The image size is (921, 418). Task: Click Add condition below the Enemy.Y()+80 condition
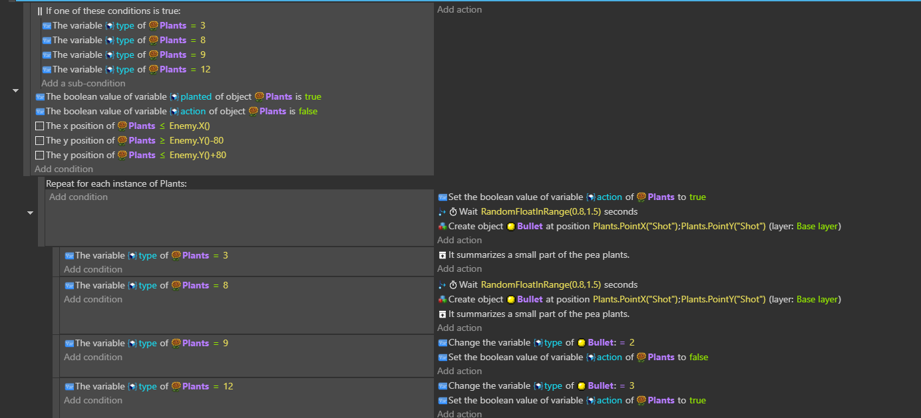[64, 169]
